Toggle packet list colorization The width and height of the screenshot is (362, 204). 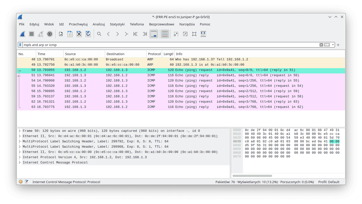pos(165,34)
